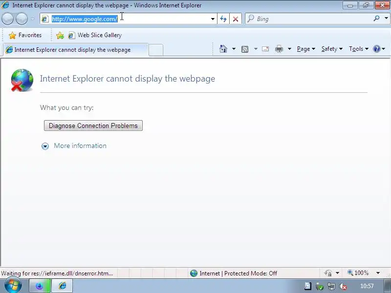391x293 pixels.
Task: Open the address bar autocomplete dropdown
Action: [213, 19]
